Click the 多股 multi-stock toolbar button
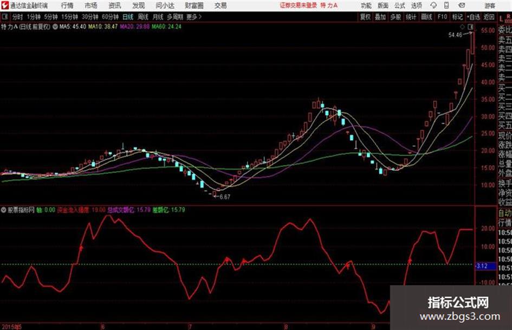This screenshot has width=512, height=330. click(396, 17)
